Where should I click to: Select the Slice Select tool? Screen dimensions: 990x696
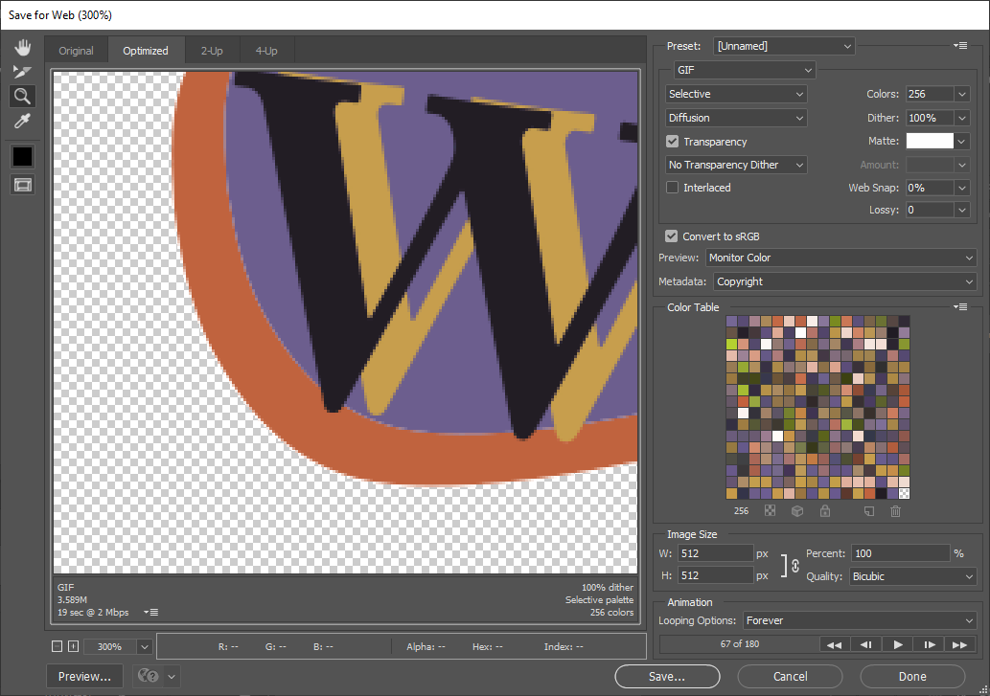tap(23, 72)
